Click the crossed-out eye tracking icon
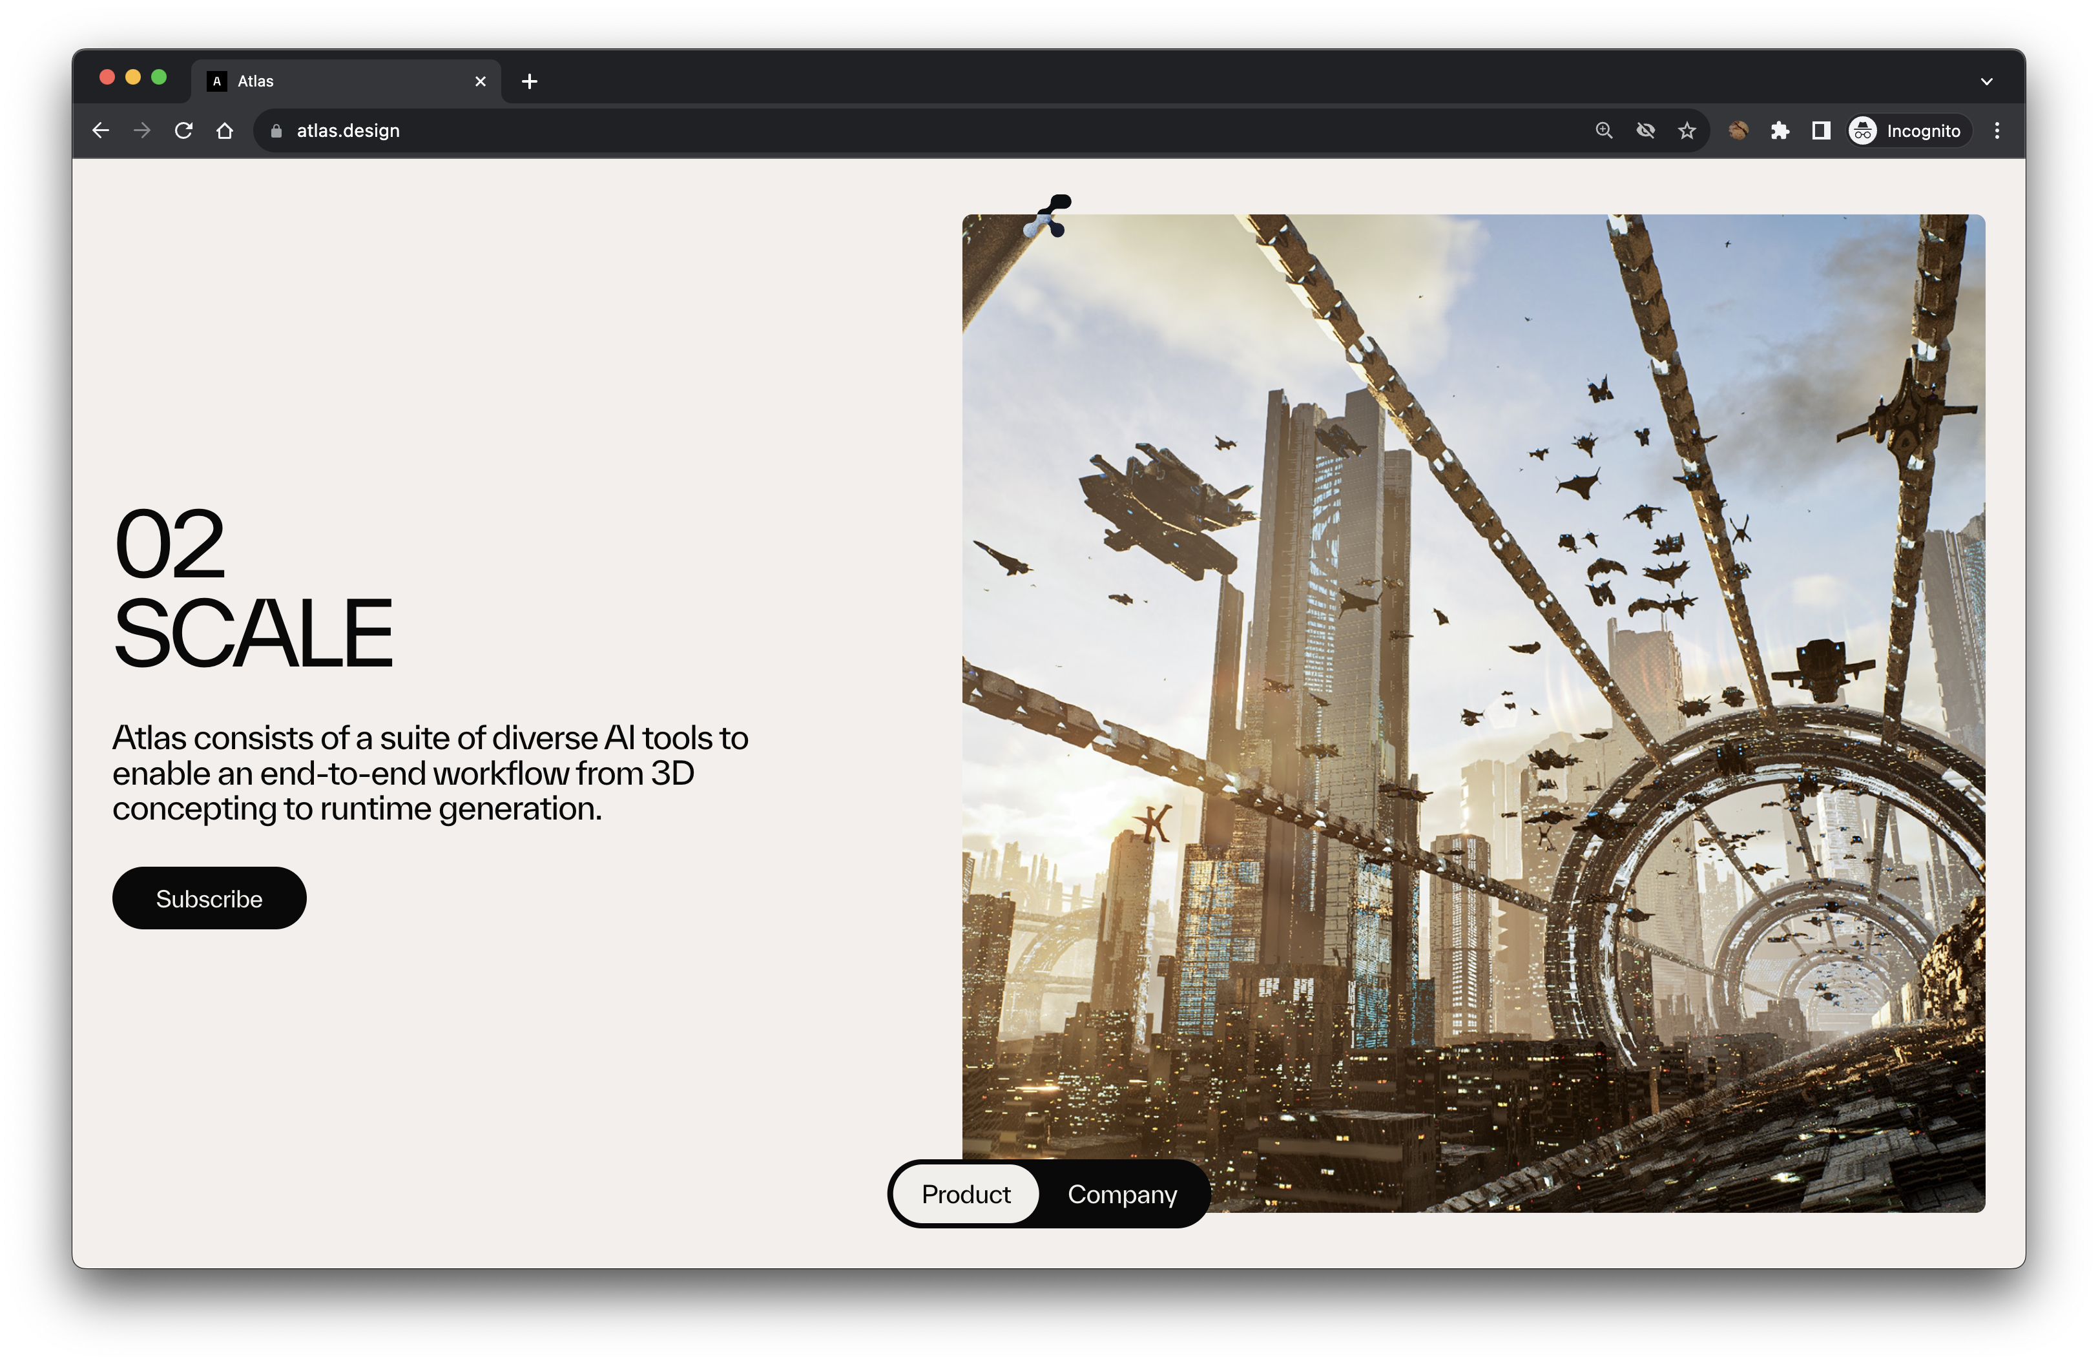Viewport: 2098px width, 1364px height. click(1645, 130)
